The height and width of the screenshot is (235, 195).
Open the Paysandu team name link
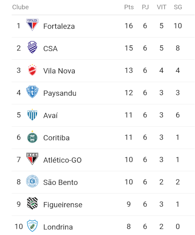click(60, 93)
